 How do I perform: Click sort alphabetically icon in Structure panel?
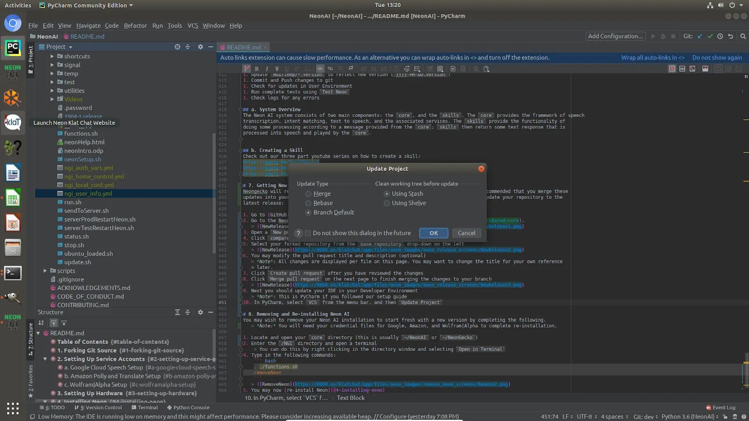point(41,323)
